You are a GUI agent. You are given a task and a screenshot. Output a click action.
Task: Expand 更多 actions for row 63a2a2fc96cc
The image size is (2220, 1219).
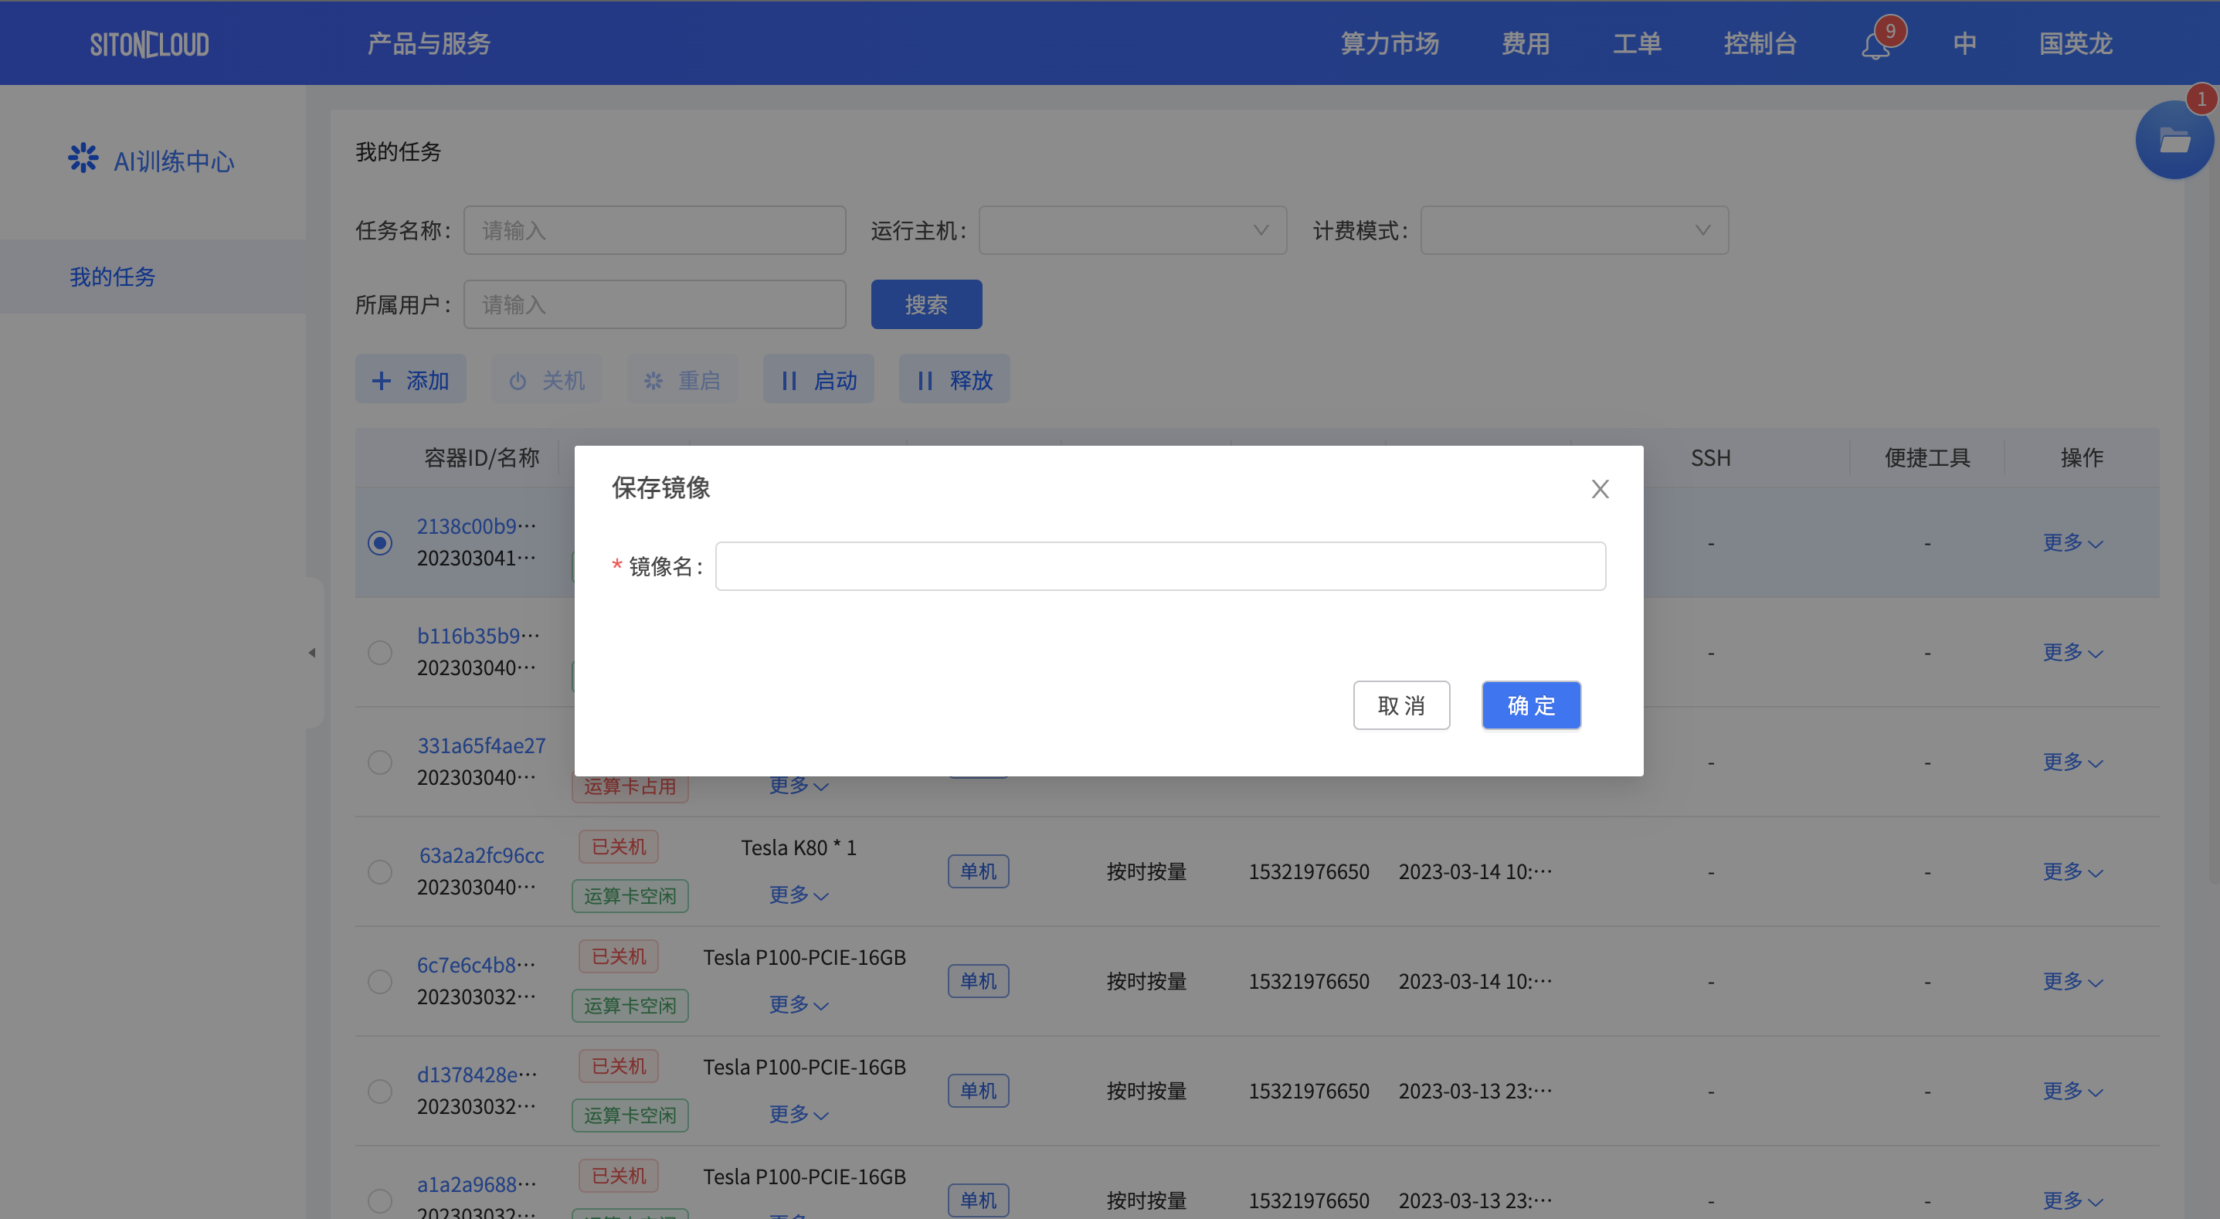click(x=2072, y=871)
